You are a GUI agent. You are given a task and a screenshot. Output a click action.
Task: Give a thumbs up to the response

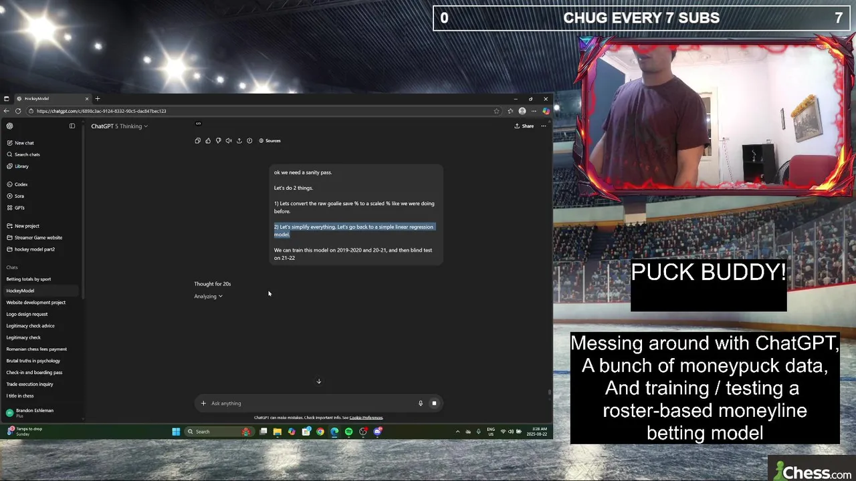coord(208,141)
